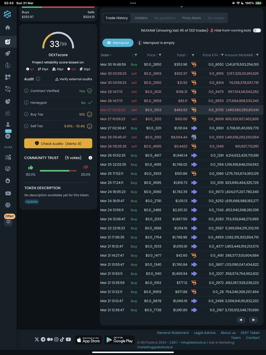Open the user account sidebar icon

(8, 125)
